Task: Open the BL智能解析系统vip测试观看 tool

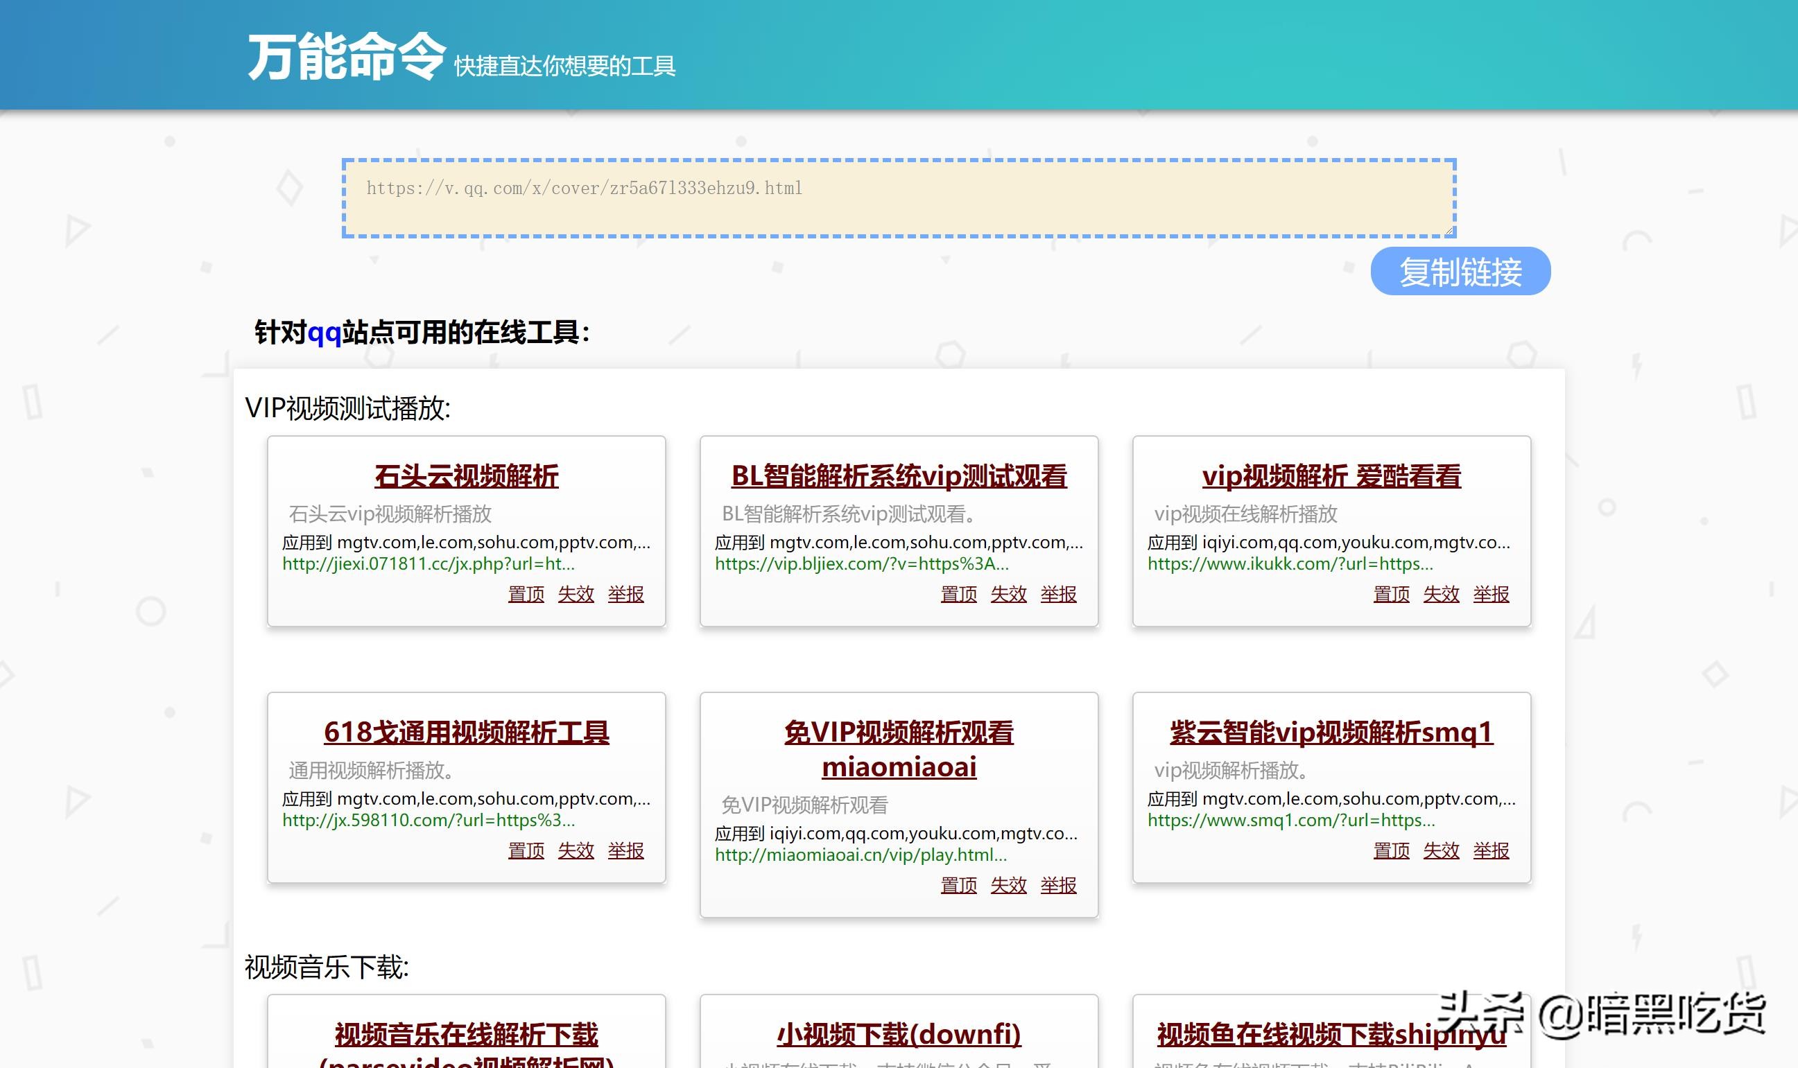Action: point(898,477)
